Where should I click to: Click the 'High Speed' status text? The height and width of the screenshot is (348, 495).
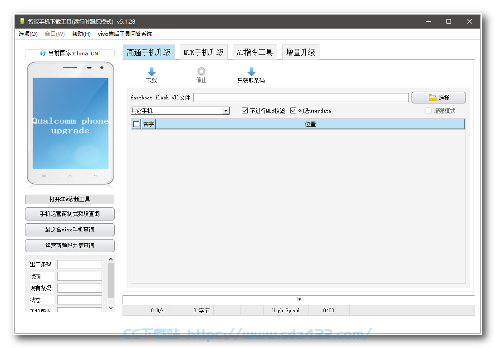286,310
